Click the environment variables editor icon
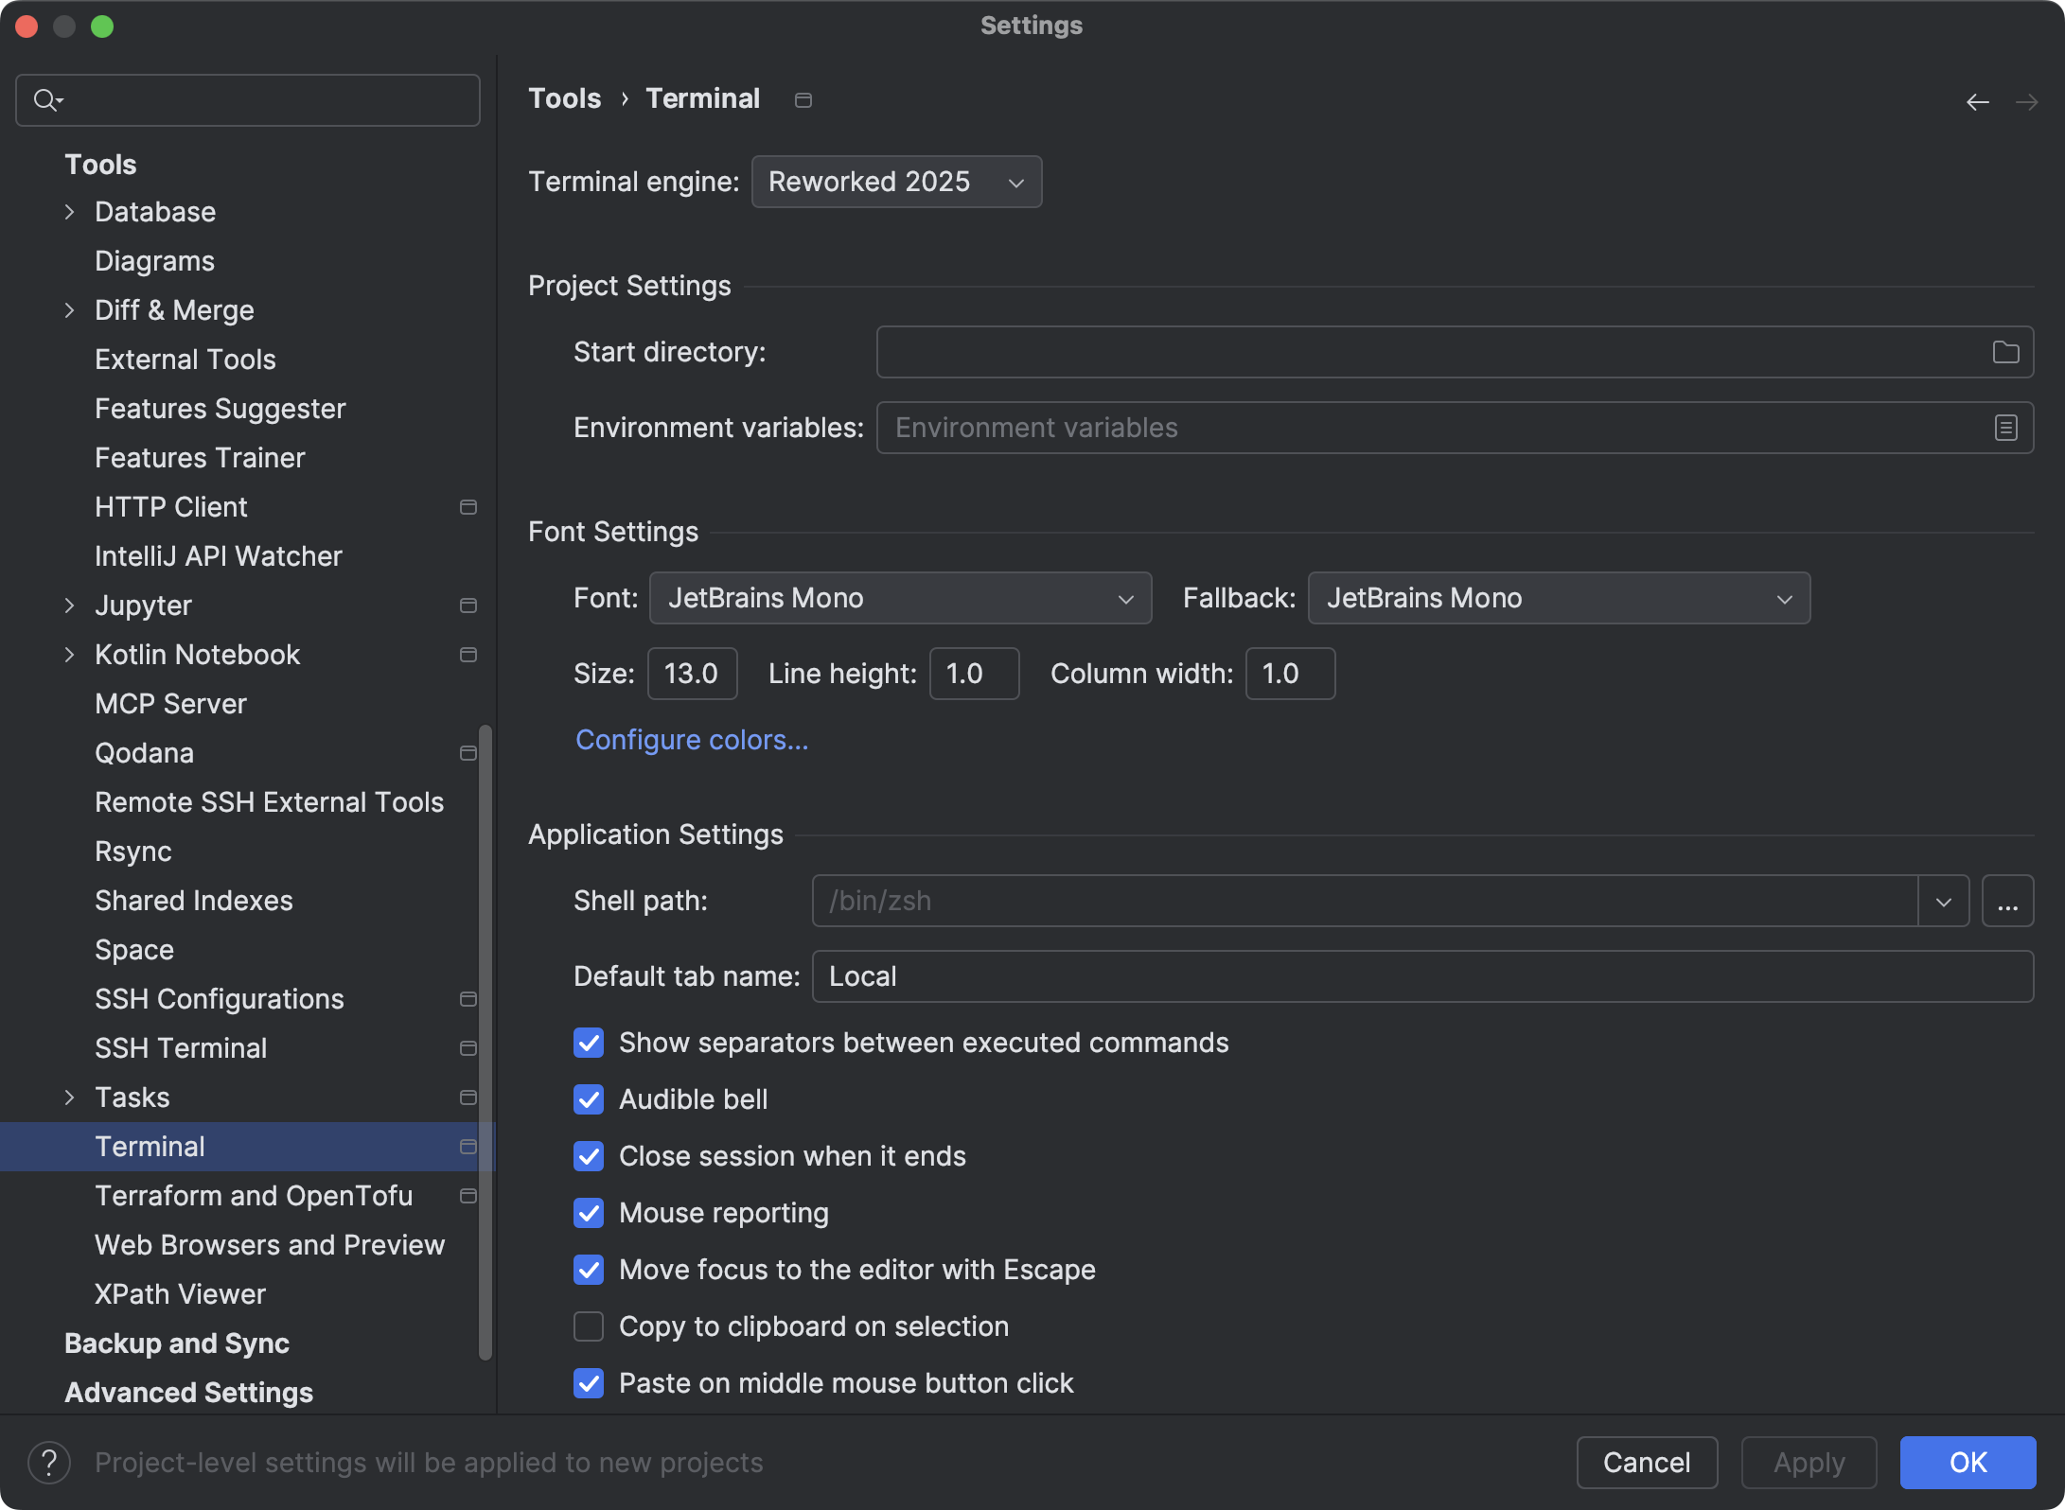 pos(2005,428)
